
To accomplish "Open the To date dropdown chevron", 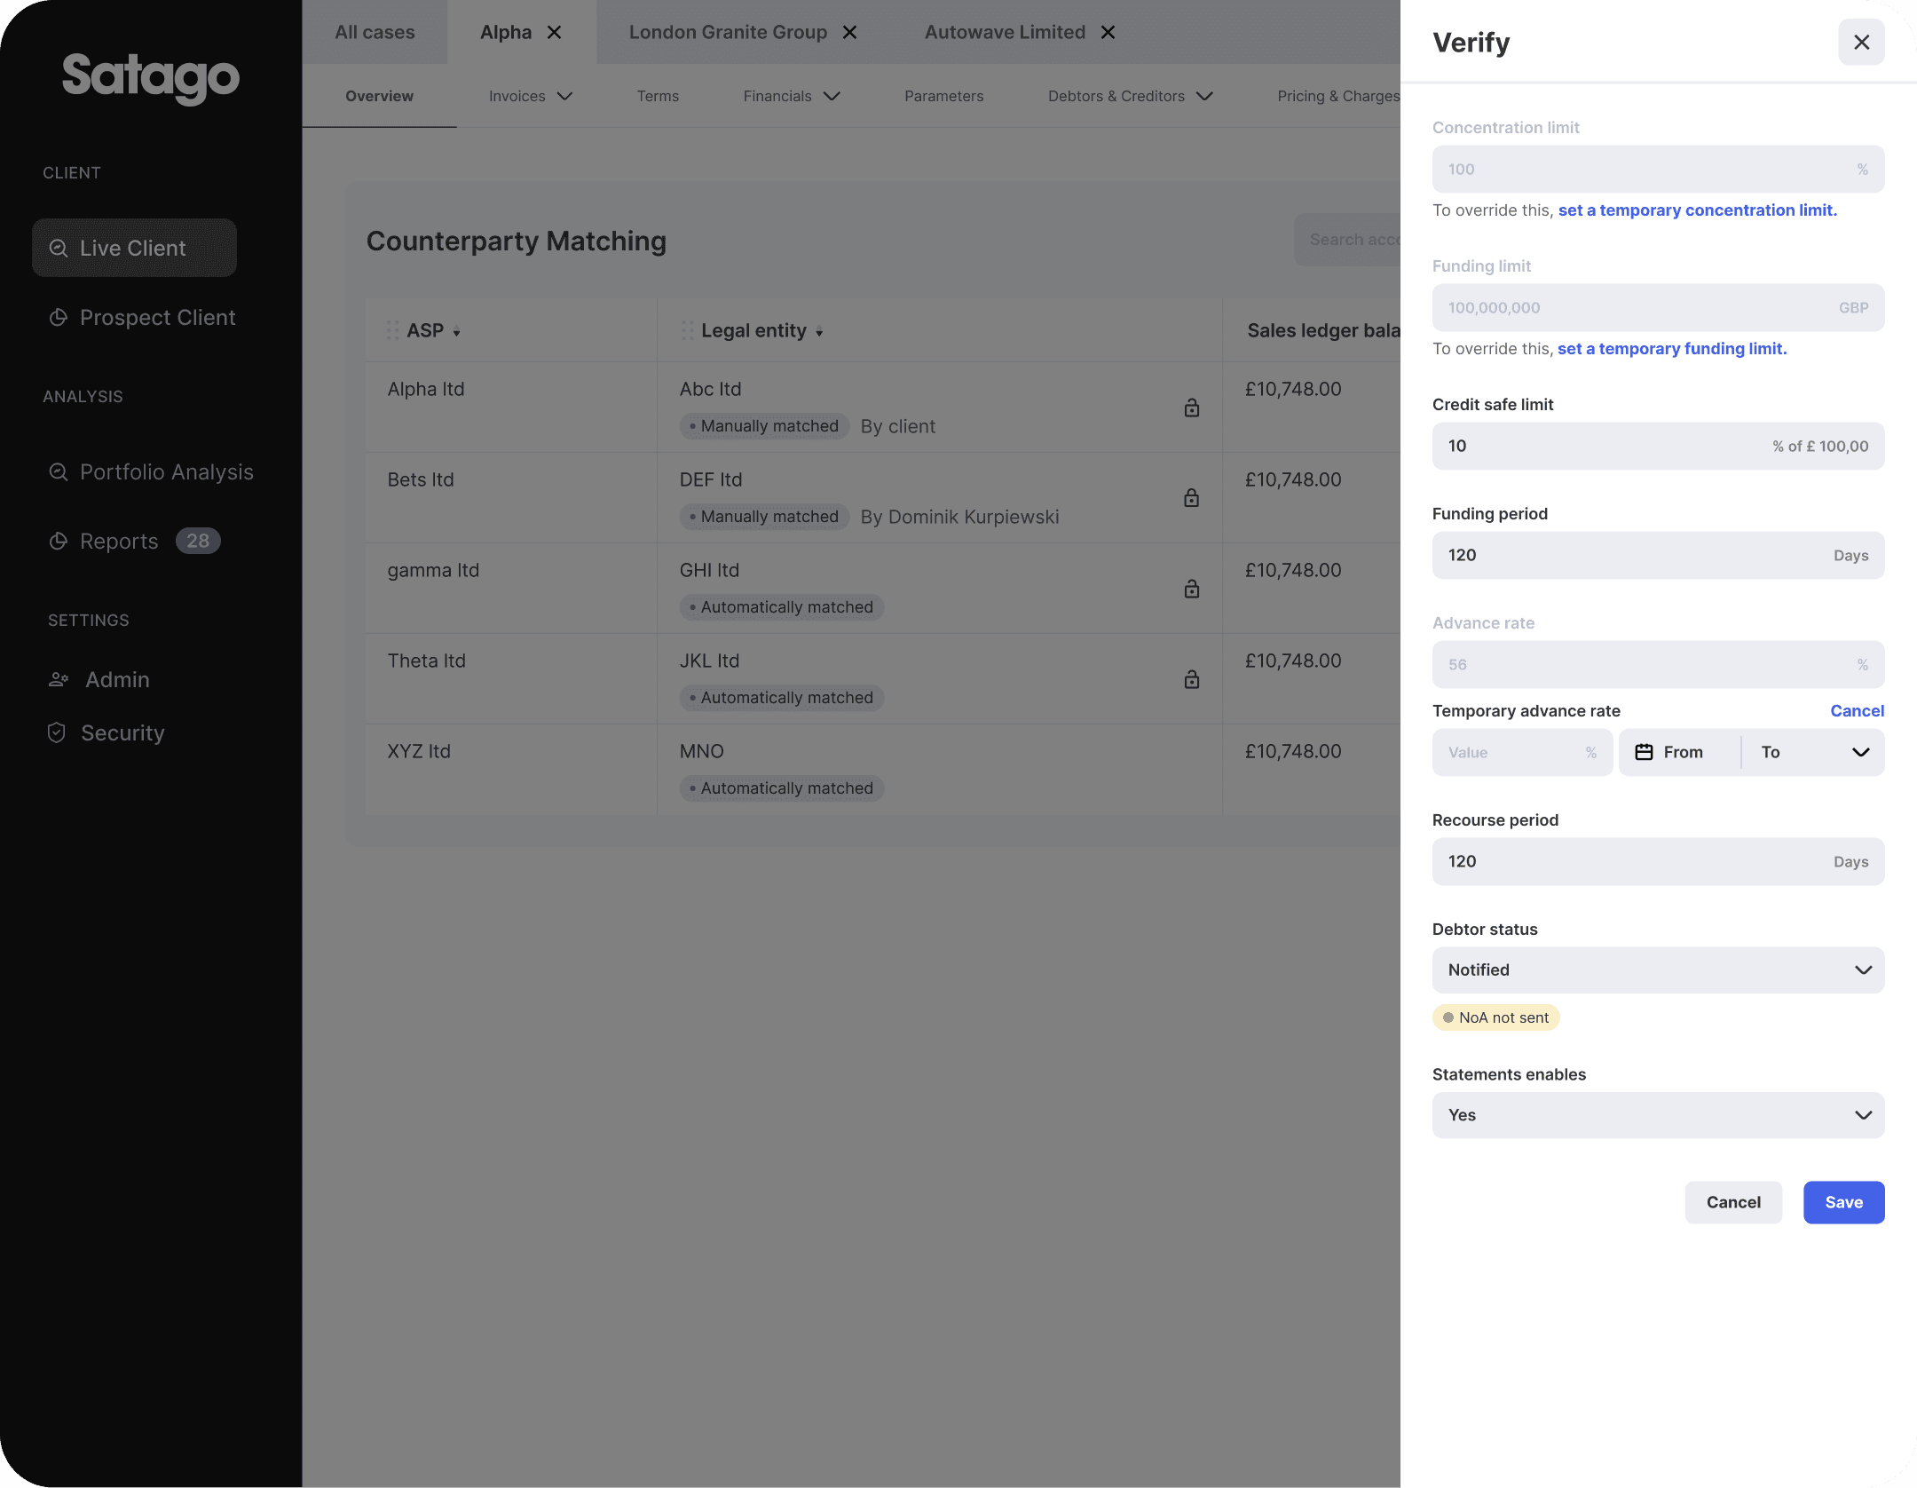I will (x=1860, y=752).
